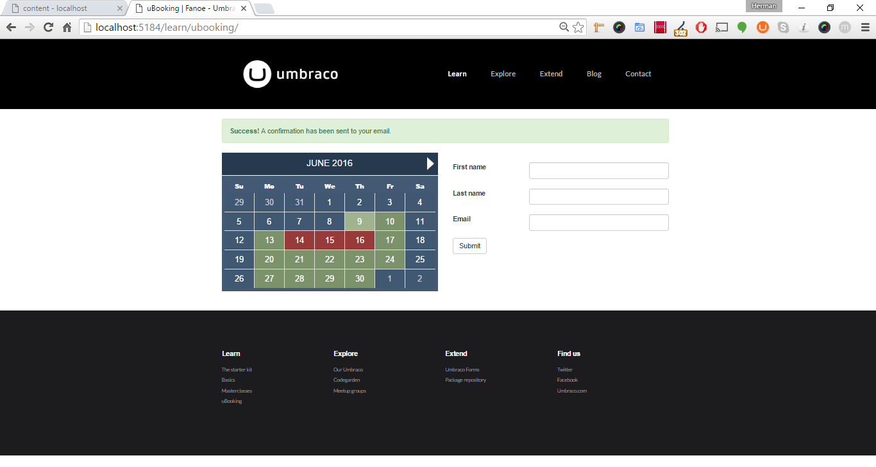
Task: Click the Umbraco logo in header
Action: [291, 74]
